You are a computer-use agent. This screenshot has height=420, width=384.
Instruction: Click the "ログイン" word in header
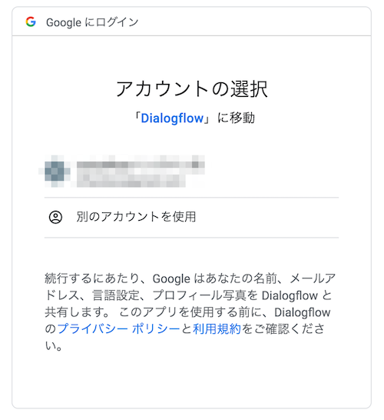pos(117,22)
